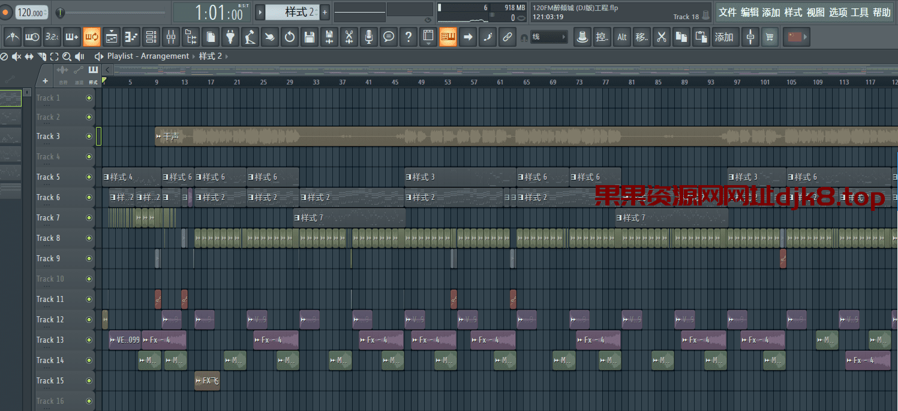Screen dimensions: 898x411
Task: Toggle the mute light for Track 8
Action: (89, 238)
